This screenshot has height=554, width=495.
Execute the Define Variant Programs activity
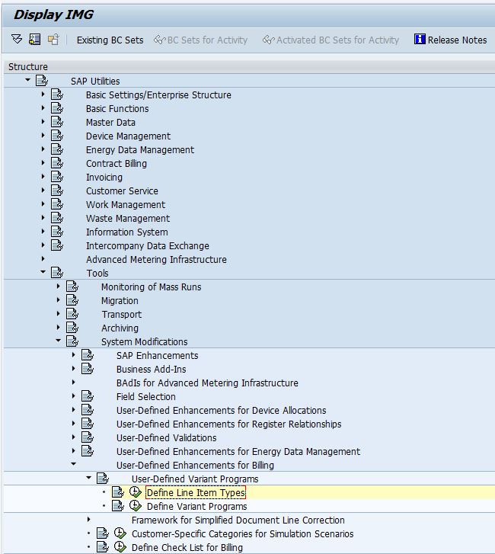pos(136,505)
